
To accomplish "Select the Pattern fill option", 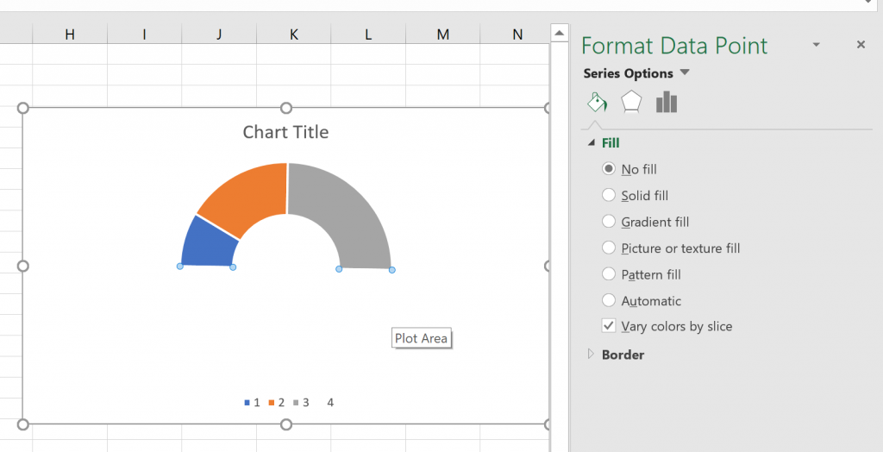I will click(x=609, y=274).
